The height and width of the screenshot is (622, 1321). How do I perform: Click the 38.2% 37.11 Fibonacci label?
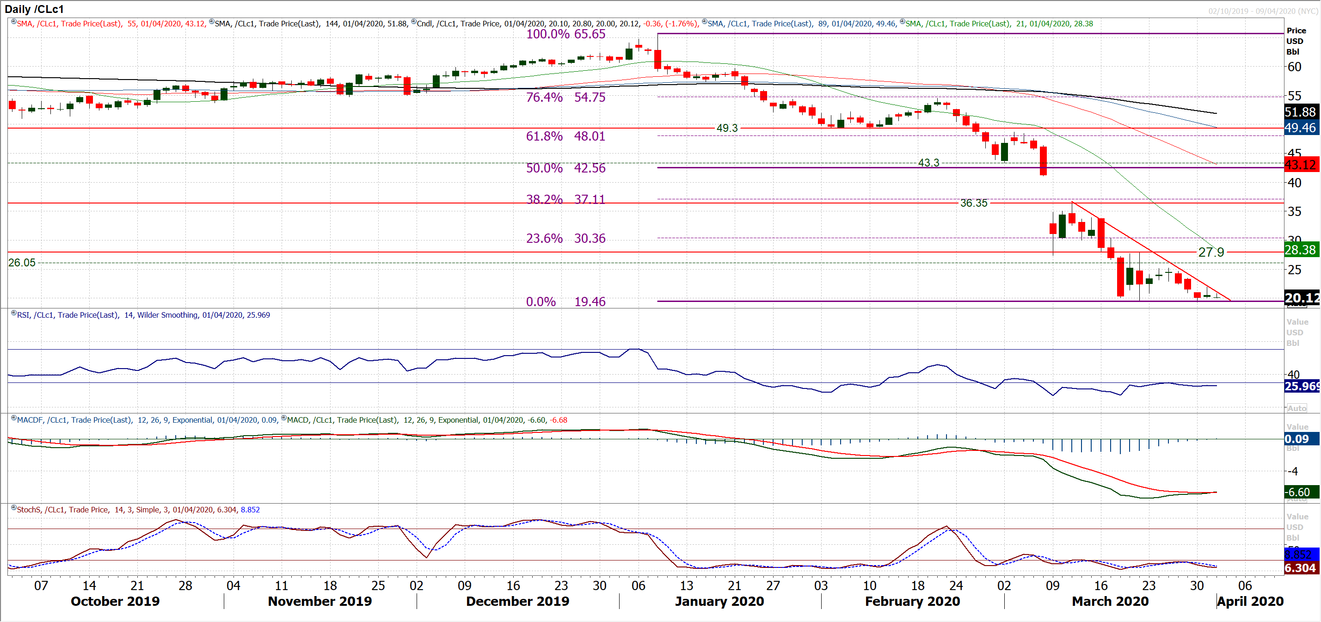[x=565, y=199]
